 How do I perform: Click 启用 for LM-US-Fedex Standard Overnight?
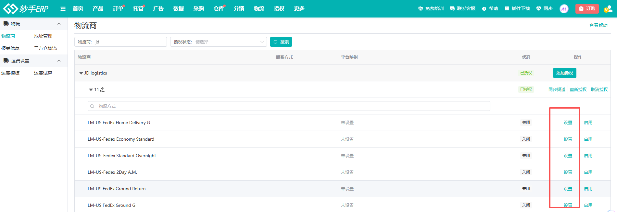(588, 156)
